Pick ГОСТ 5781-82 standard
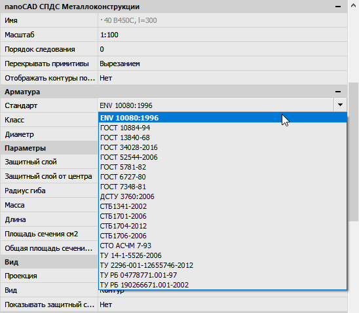 [x=223, y=167]
